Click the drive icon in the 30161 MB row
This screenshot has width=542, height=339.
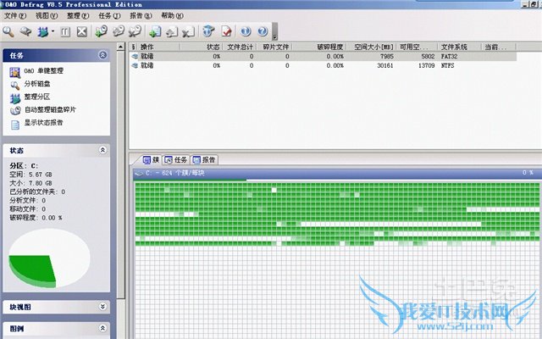click(135, 65)
